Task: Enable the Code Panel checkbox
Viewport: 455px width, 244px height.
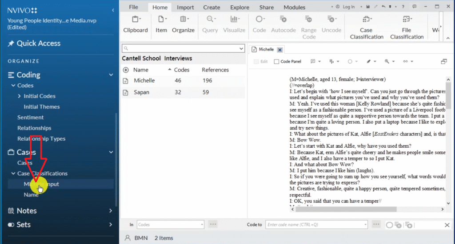Action: point(277,62)
